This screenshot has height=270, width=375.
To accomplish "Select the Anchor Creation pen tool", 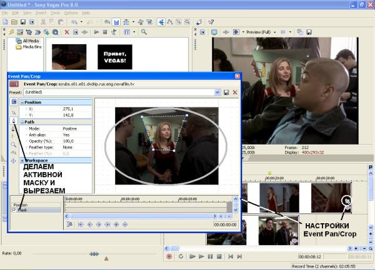I will pos(14,121).
